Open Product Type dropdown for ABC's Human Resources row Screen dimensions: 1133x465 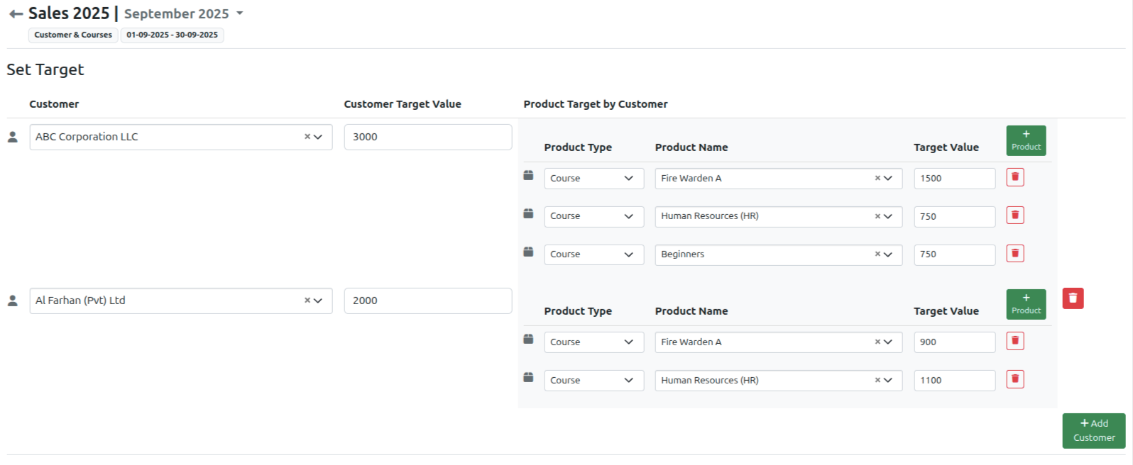(594, 216)
